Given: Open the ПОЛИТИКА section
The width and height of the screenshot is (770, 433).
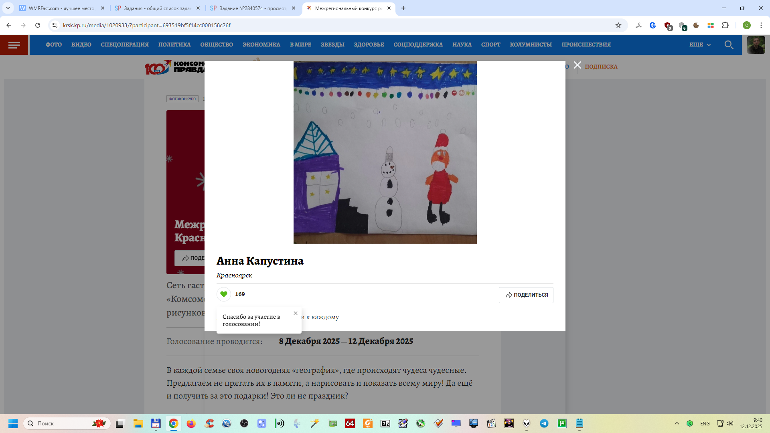Looking at the screenshot, I should point(174,45).
